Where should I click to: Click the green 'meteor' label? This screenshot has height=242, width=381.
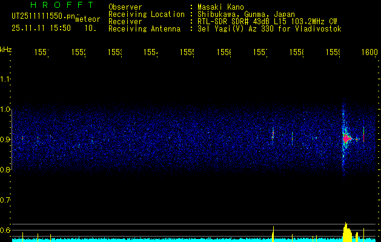[x=88, y=19]
